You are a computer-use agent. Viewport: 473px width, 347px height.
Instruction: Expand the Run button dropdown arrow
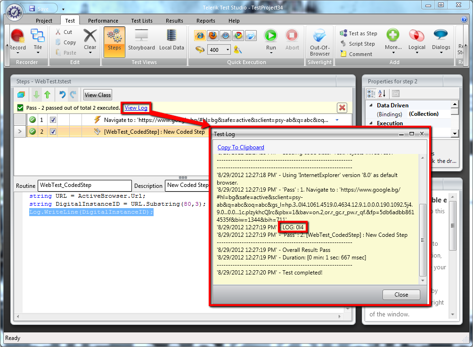[270, 53]
